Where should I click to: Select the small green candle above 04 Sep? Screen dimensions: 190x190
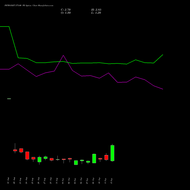(x=82, y=160)
